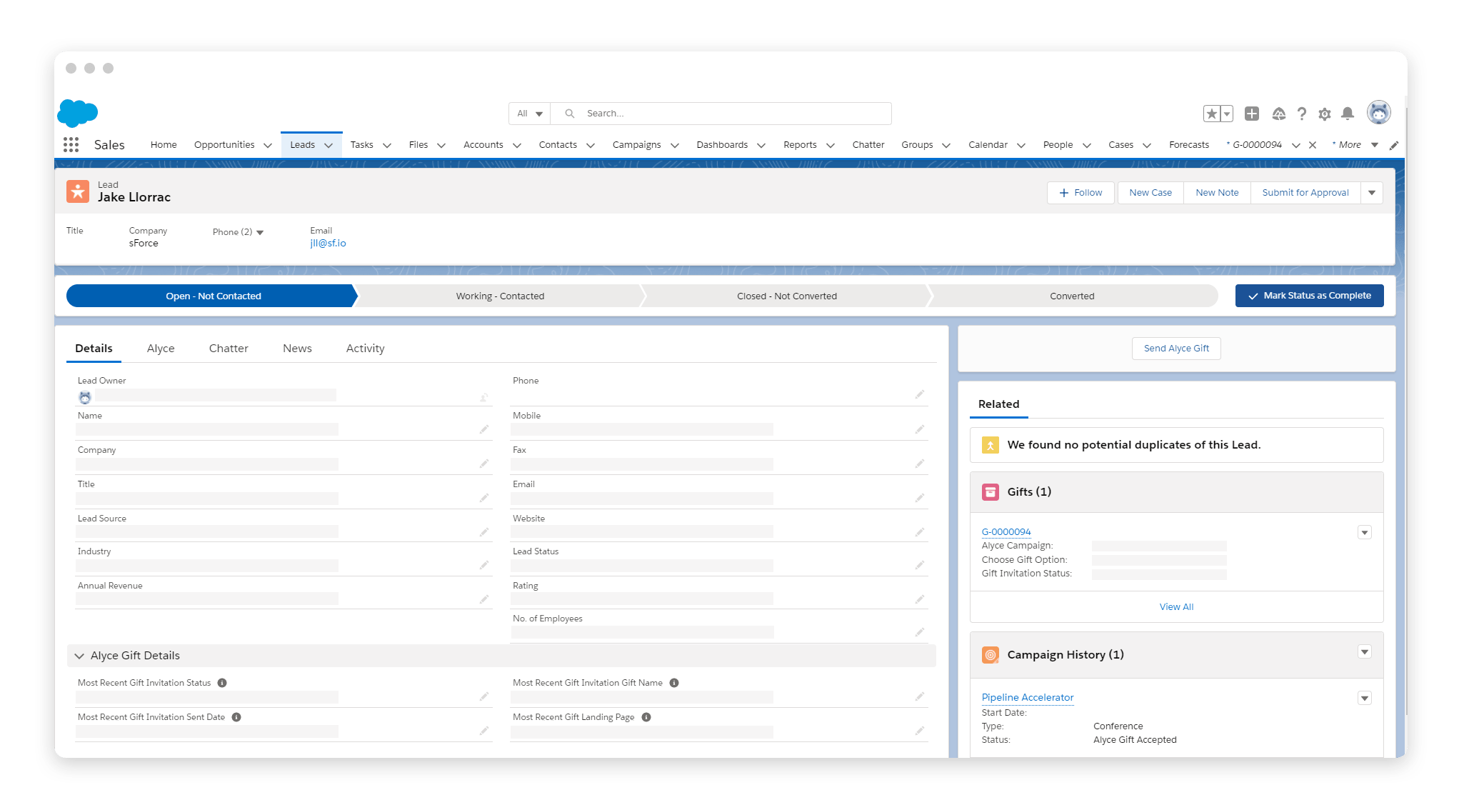
Task: Open the Favorites star icon
Action: pyautogui.click(x=1212, y=114)
